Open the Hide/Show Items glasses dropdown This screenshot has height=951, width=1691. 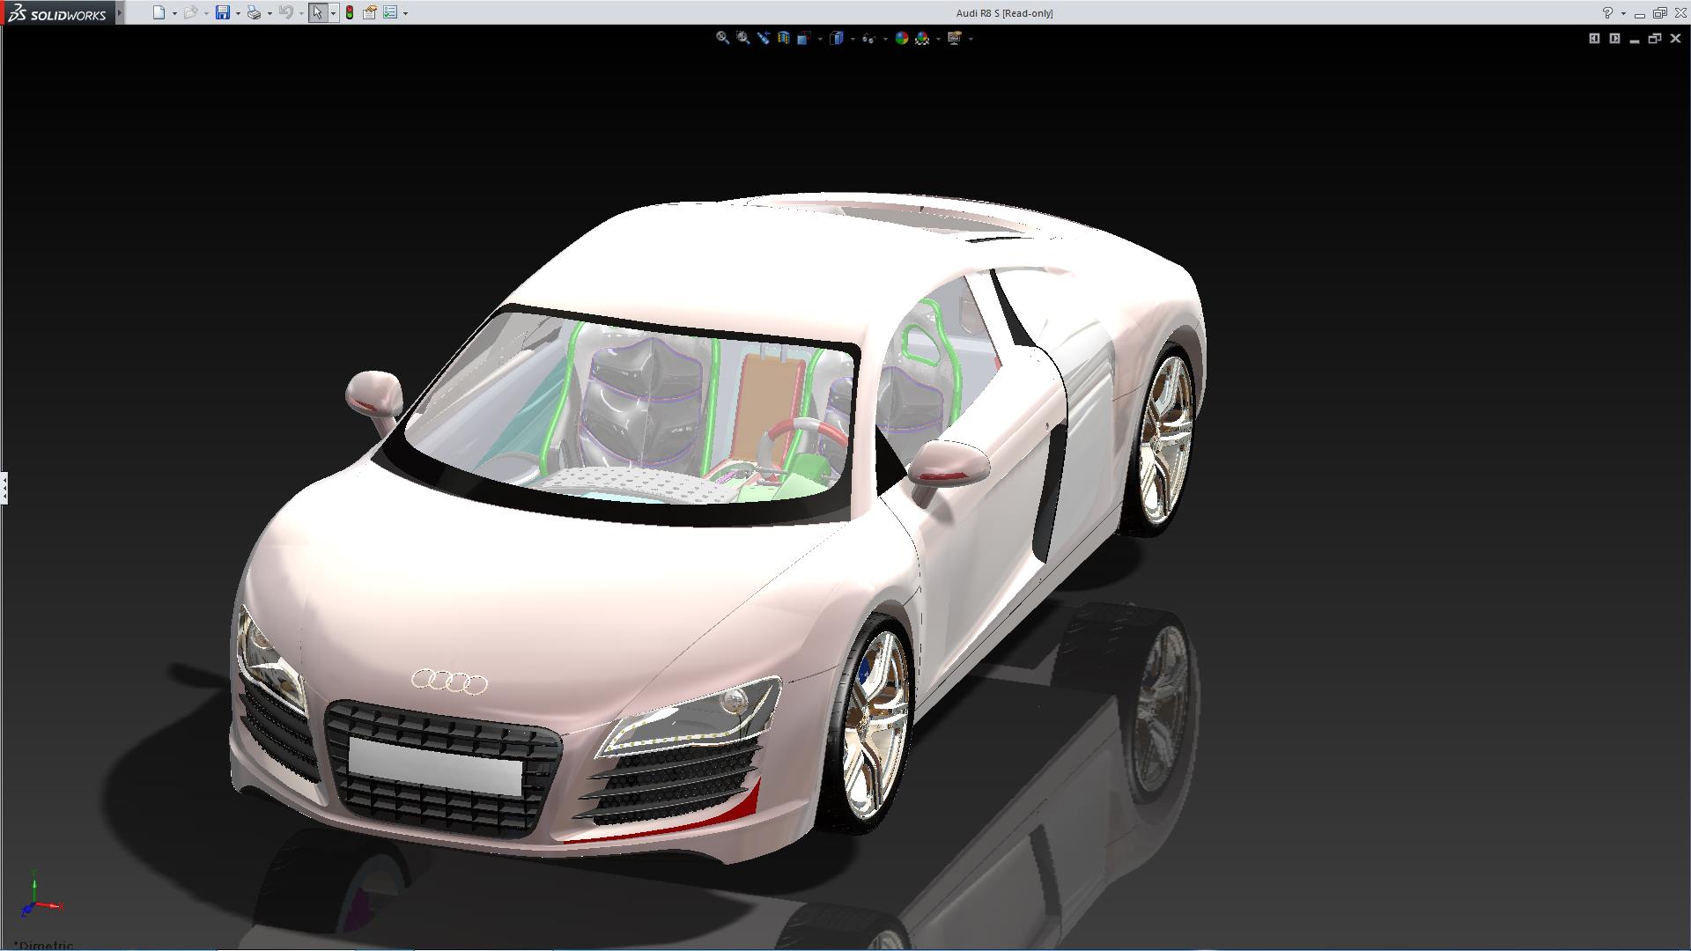click(872, 39)
